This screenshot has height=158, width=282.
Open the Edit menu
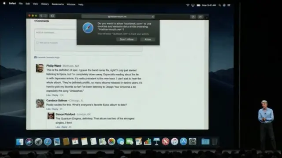click(27, 4)
